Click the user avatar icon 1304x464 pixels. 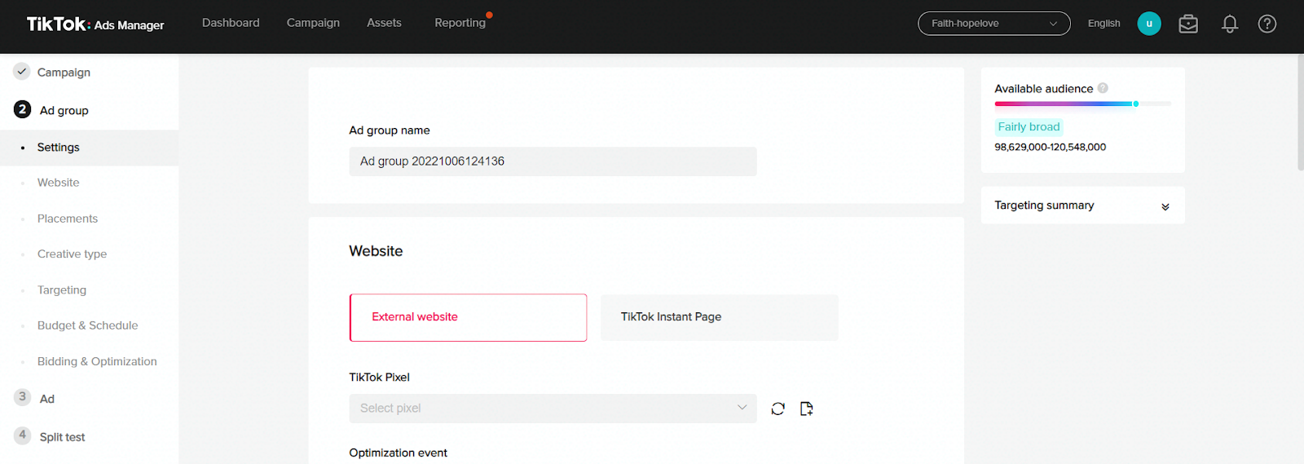1149,24
